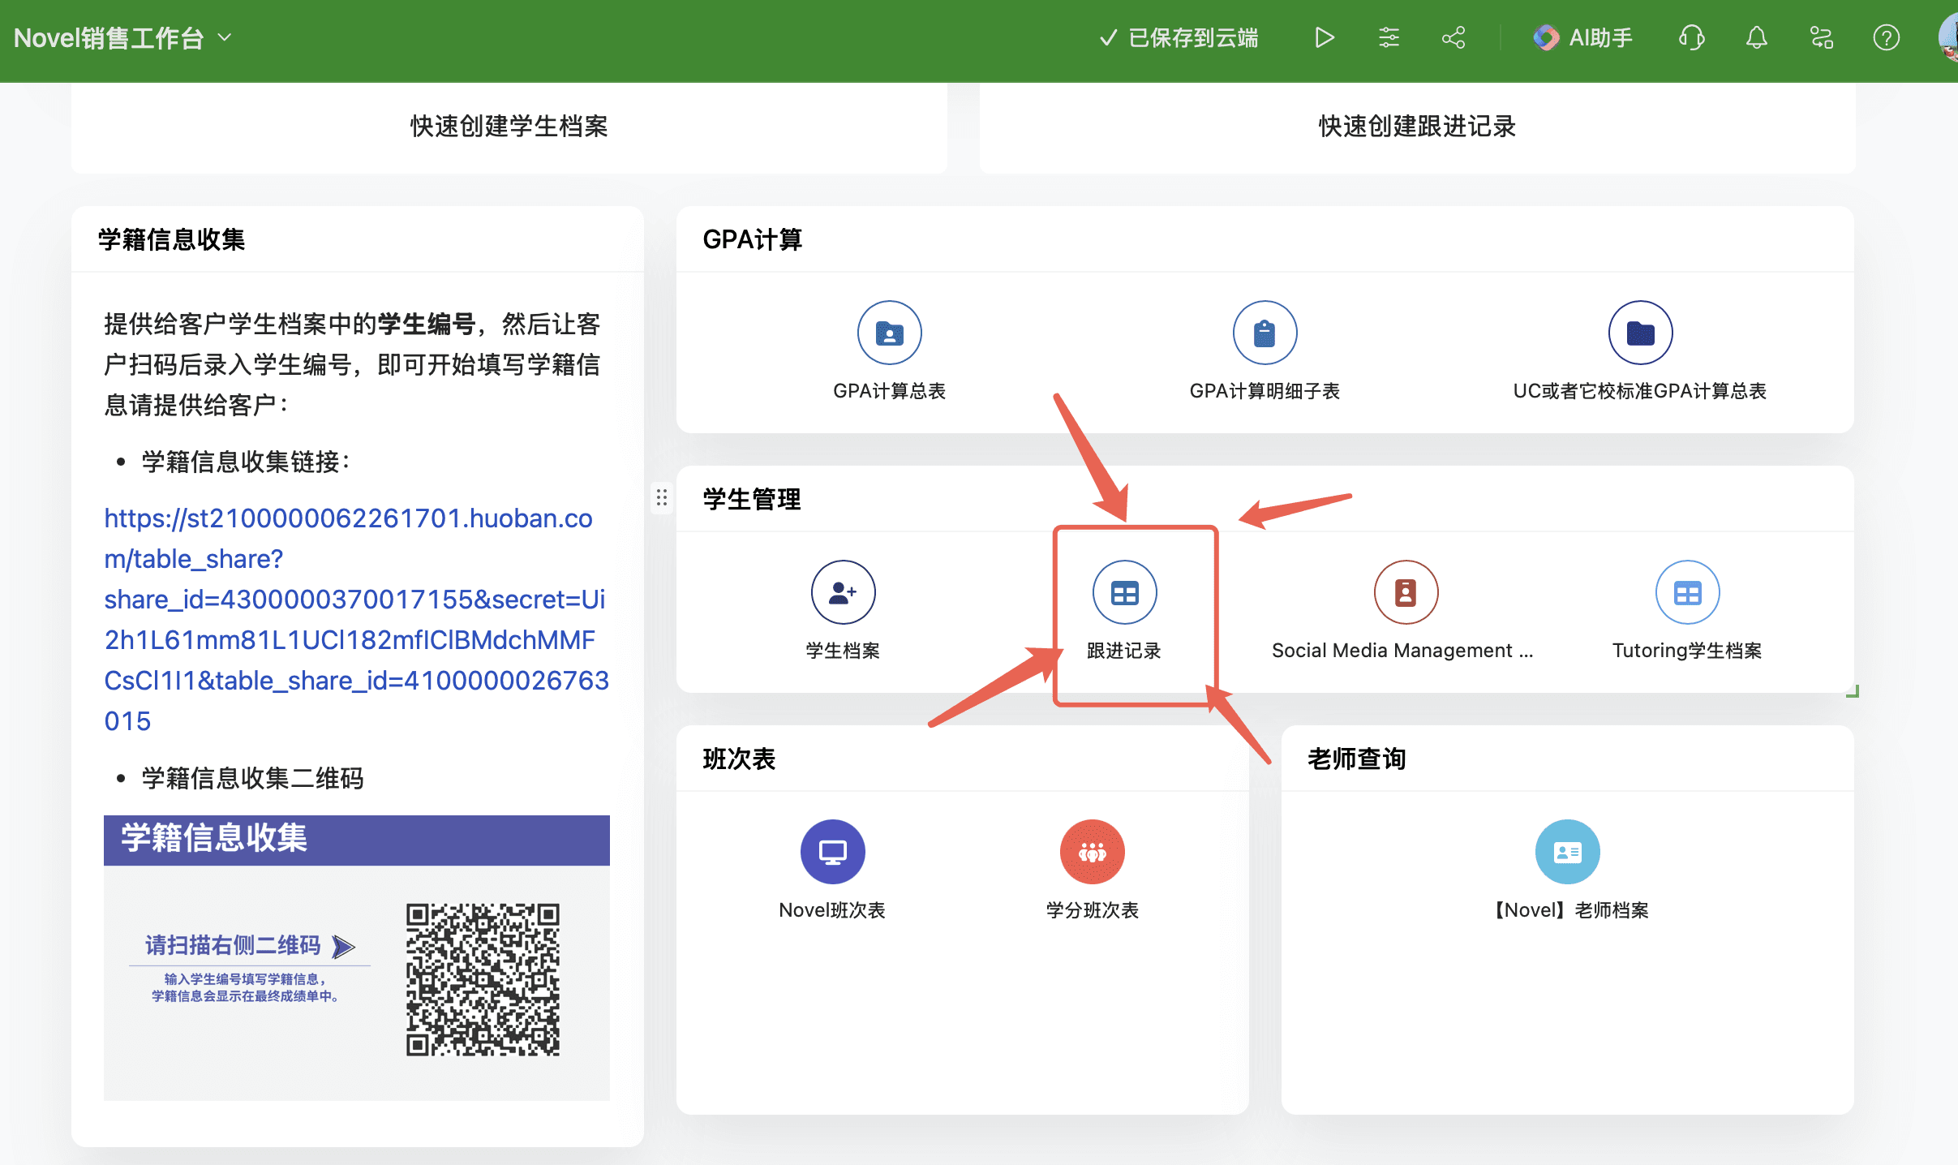Screen dimensions: 1958x1165
Task: Open the 学籍信息收集 huoban share link
Action: click(357, 620)
